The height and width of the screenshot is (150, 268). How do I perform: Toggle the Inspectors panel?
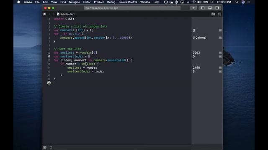(217, 8)
